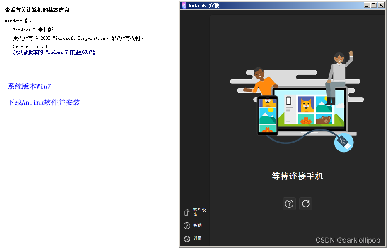Viewport: 387px width, 248px height.
Task: Select the WiFi设备 label in sidebar
Action: click(x=199, y=212)
